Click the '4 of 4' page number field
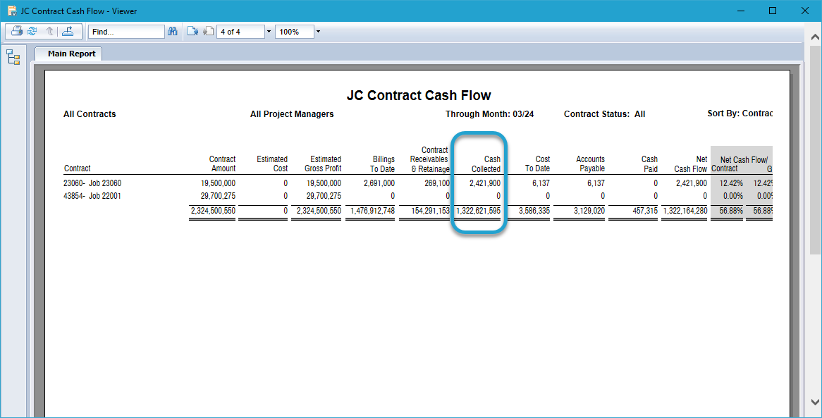The image size is (822, 418). [240, 32]
